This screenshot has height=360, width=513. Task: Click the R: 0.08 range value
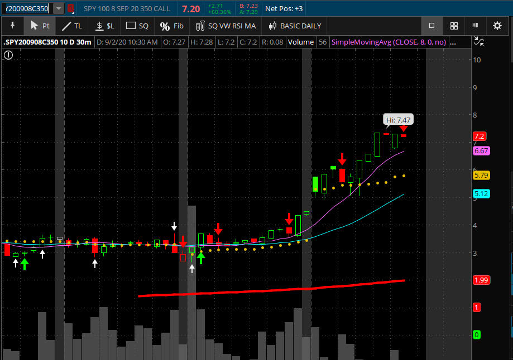click(272, 42)
